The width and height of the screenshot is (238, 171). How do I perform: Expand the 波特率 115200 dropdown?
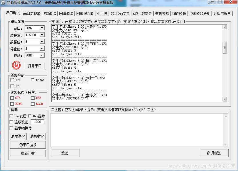pos(42,35)
